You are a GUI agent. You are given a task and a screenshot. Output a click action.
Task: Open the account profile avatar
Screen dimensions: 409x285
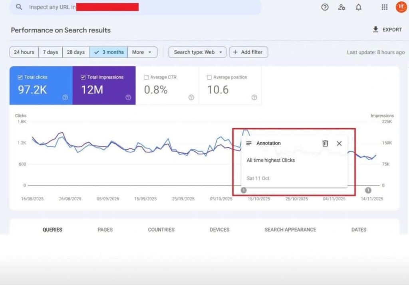[401, 7]
